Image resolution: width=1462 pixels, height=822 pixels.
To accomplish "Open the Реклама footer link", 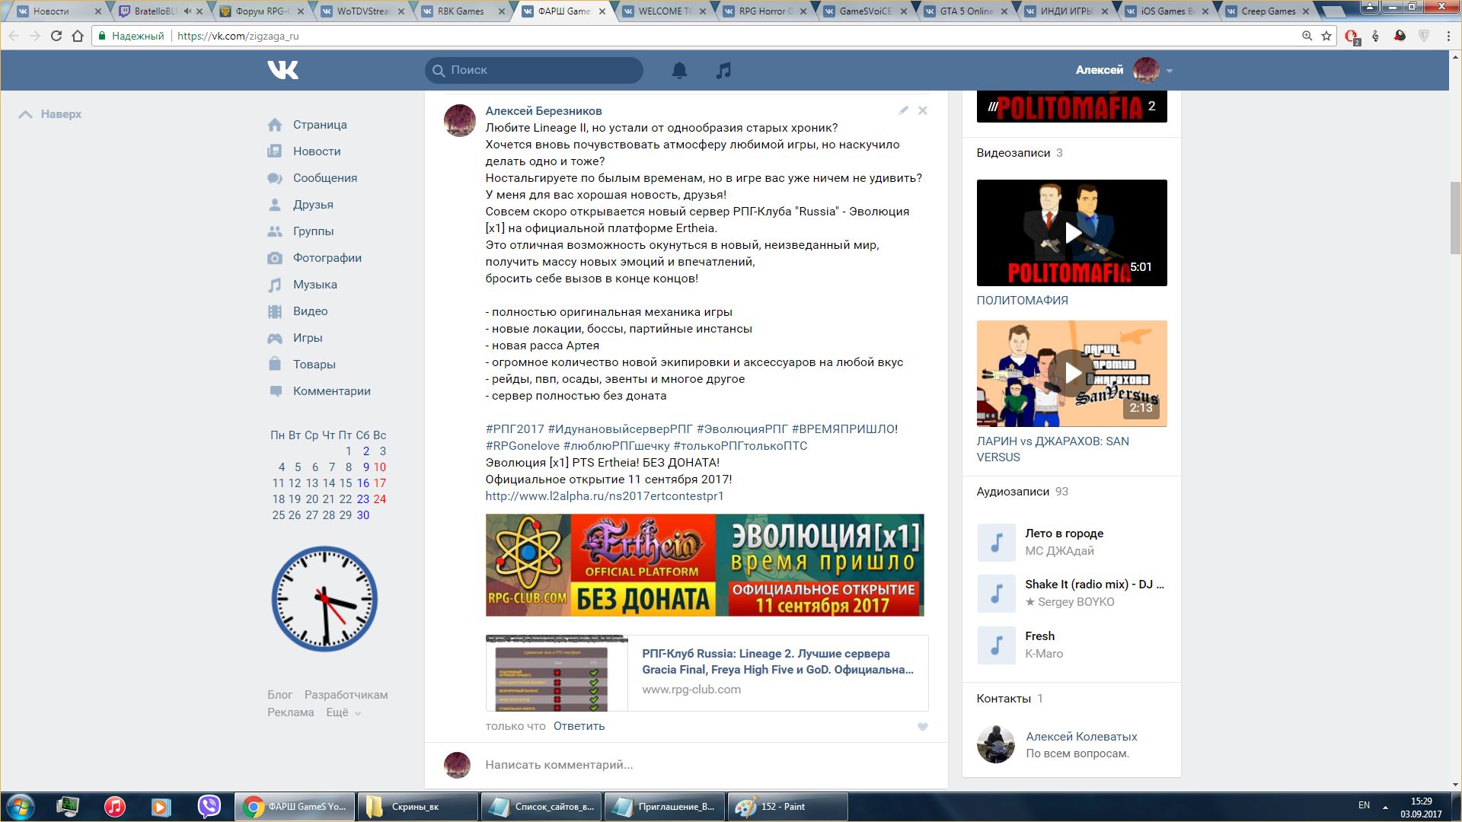I will 290,712.
